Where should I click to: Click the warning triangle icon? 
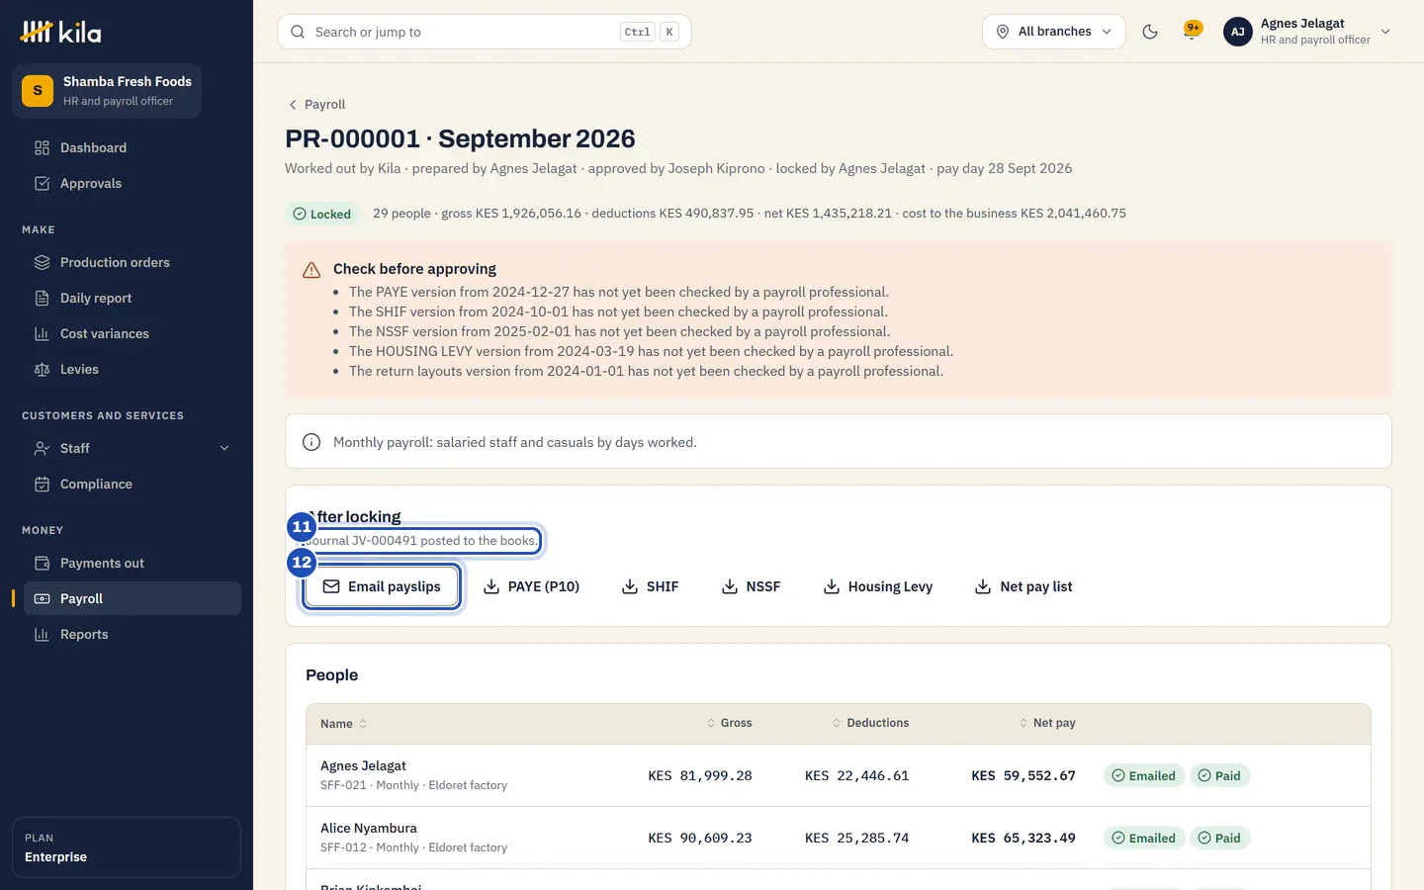pyautogui.click(x=311, y=269)
